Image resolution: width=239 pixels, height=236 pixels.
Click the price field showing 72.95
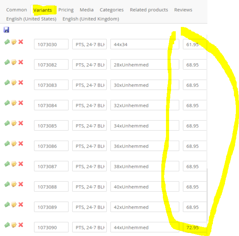point(194,227)
